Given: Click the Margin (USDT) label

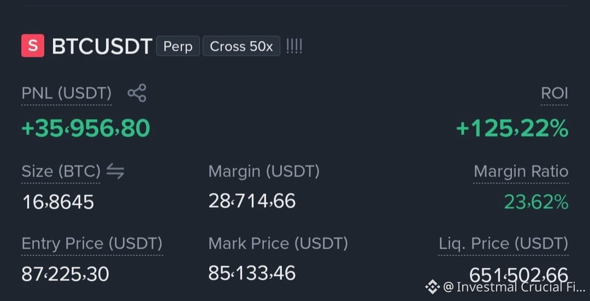Looking at the screenshot, I should pos(264,171).
